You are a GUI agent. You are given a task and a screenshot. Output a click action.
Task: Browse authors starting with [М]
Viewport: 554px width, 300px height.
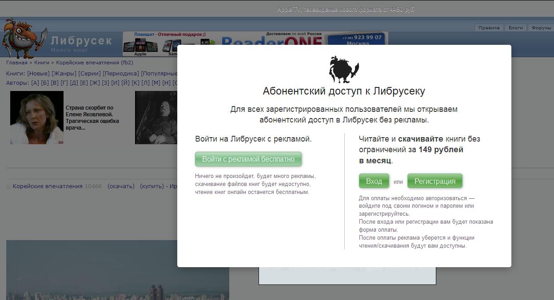(156, 83)
